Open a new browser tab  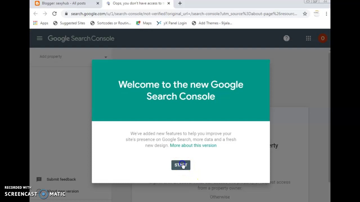180,3
